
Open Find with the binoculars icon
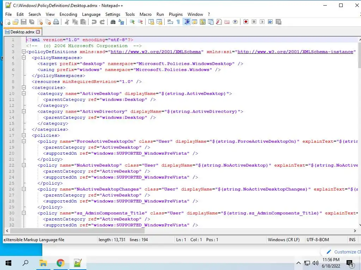coord(113,22)
